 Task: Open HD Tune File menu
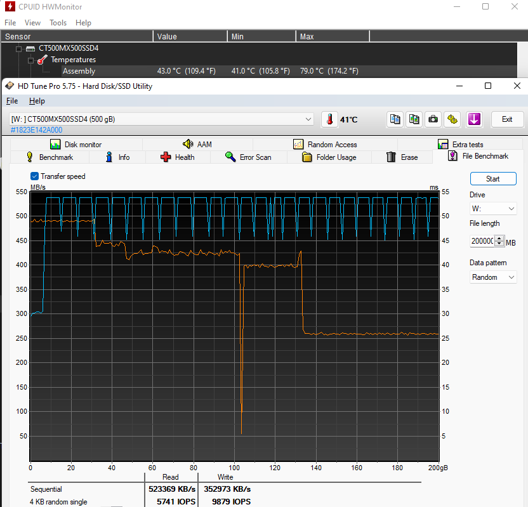point(12,101)
